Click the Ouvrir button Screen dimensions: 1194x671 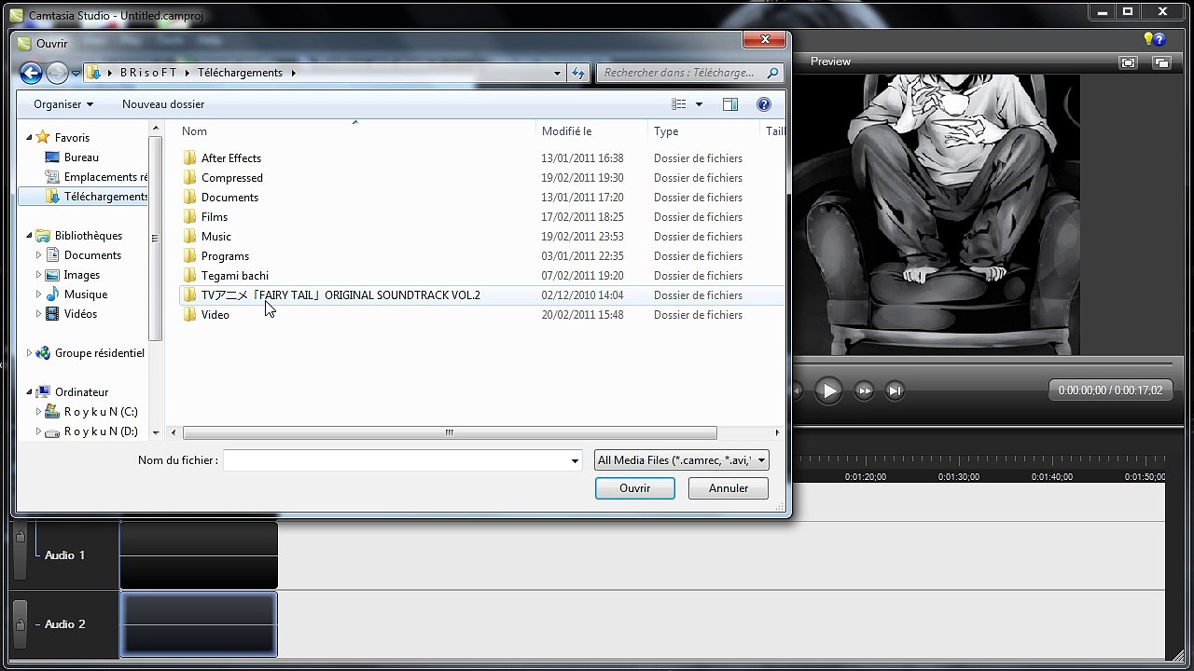[635, 488]
